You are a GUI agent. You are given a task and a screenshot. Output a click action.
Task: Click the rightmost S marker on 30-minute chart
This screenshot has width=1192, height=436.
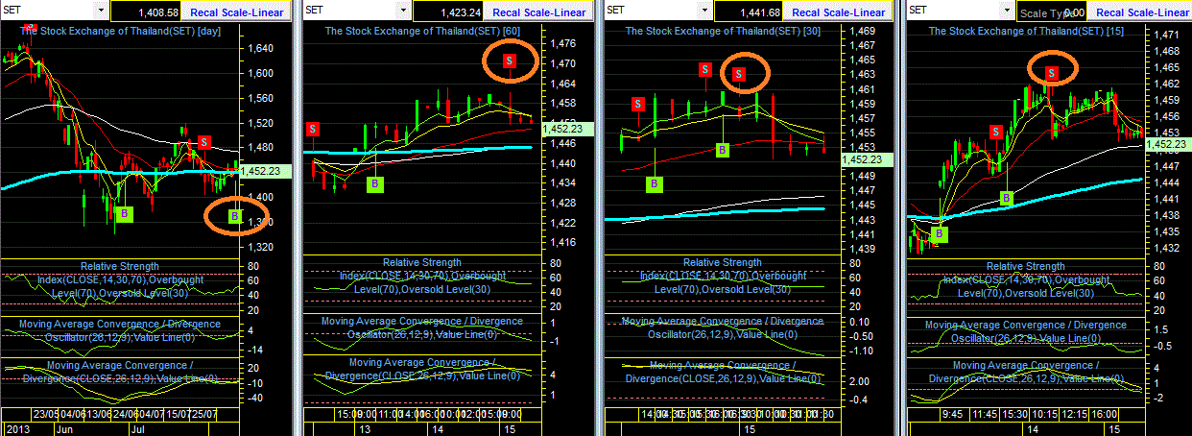(x=739, y=74)
